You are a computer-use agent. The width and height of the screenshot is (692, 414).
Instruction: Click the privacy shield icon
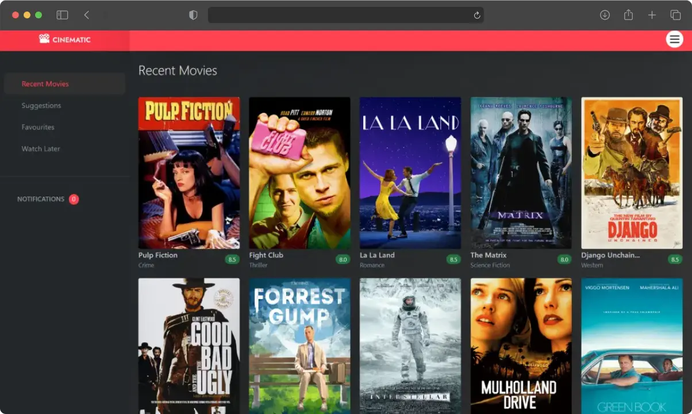194,15
